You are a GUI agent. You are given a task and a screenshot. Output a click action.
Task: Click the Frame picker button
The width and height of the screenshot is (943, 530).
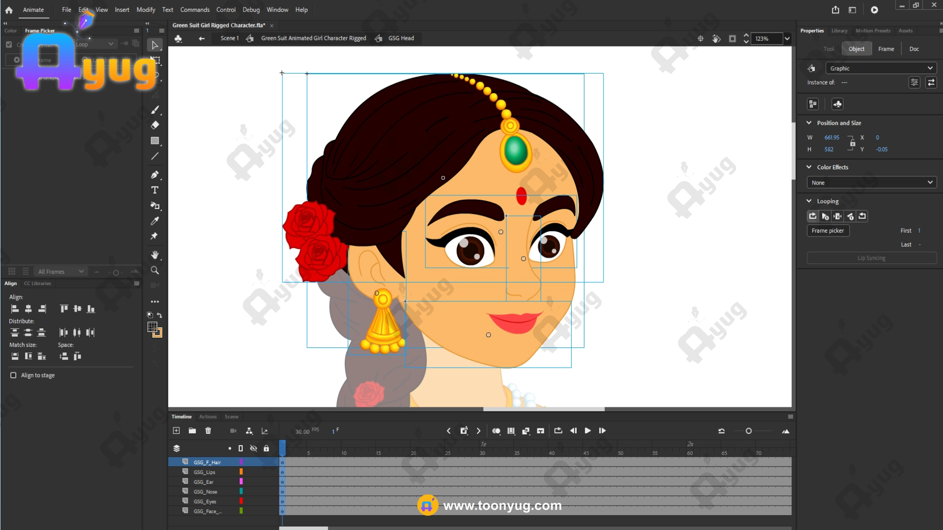click(x=828, y=231)
